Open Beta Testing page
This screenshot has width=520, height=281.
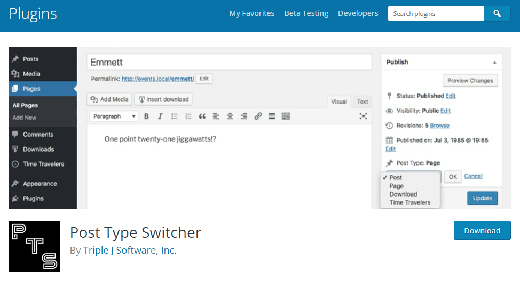[306, 13]
